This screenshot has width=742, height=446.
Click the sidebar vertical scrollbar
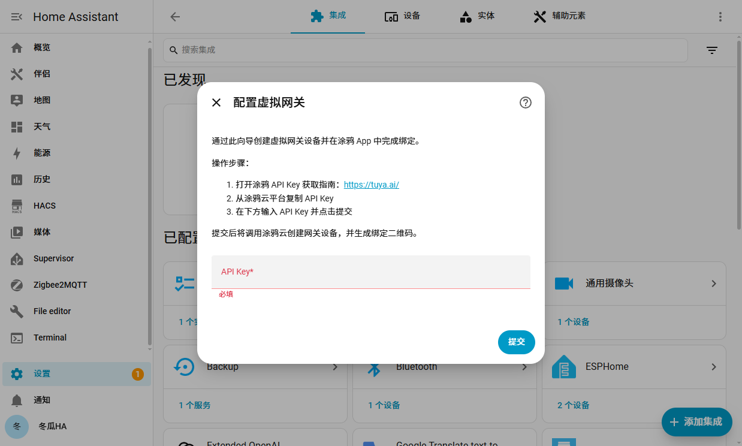149,198
